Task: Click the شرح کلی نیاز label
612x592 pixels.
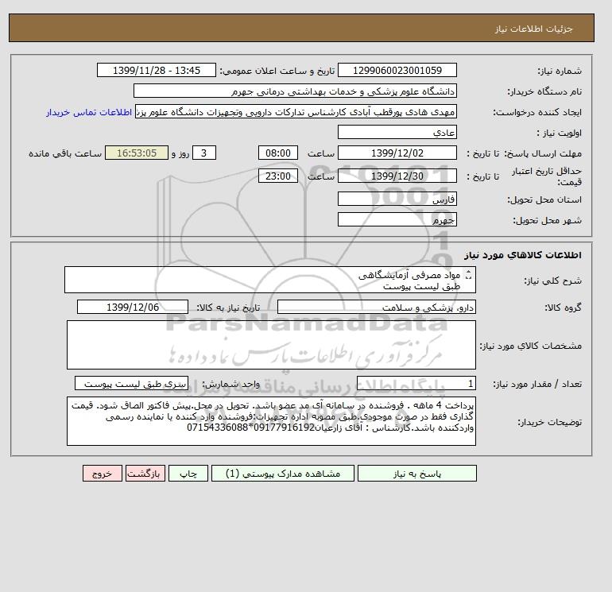Action: click(x=552, y=281)
